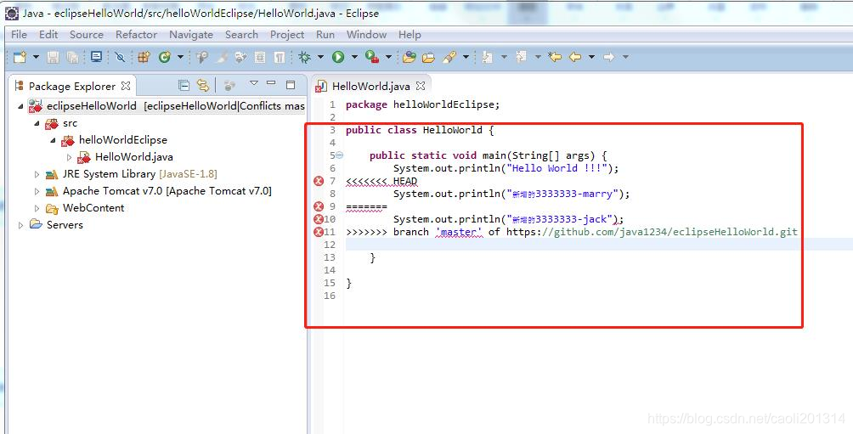Click error marker on line 9

point(319,206)
